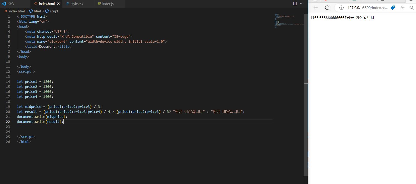Image resolution: width=416 pixels, height=184 pixels.
Task: Focus the 127.0.0.1:5500 address bar
Action: tap(368, 8)
